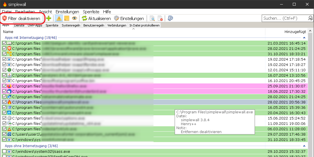The width and height of the screenshot is (314, 157).
Task: Open the Hilfe menu
Action: [x=107, y=12]
